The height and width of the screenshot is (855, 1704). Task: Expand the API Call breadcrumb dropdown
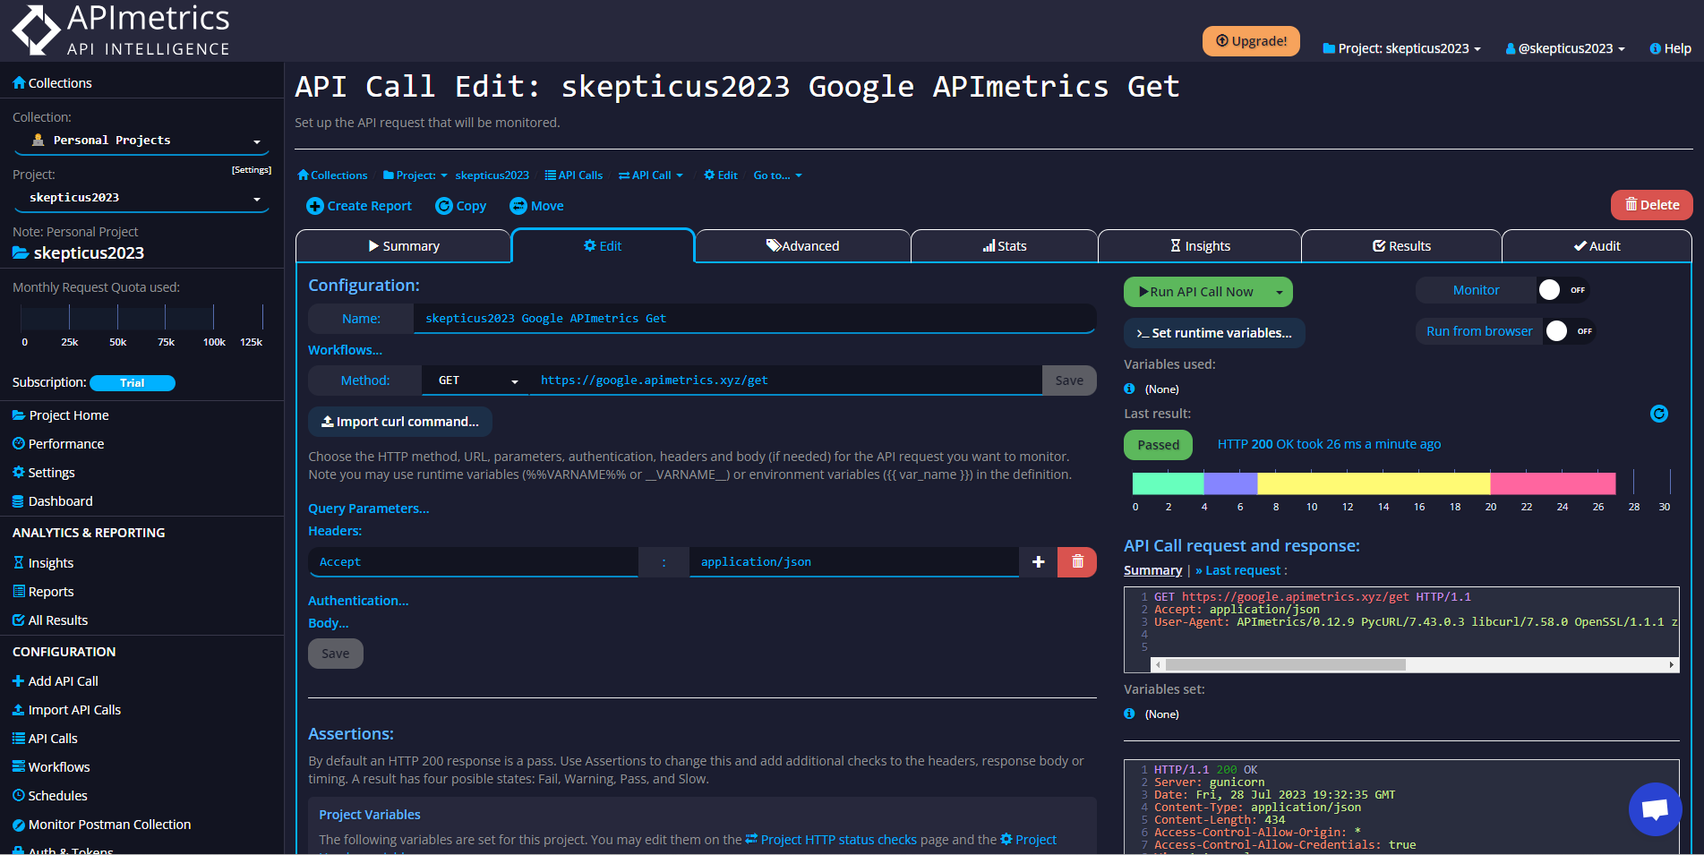[x=651, y=175]
